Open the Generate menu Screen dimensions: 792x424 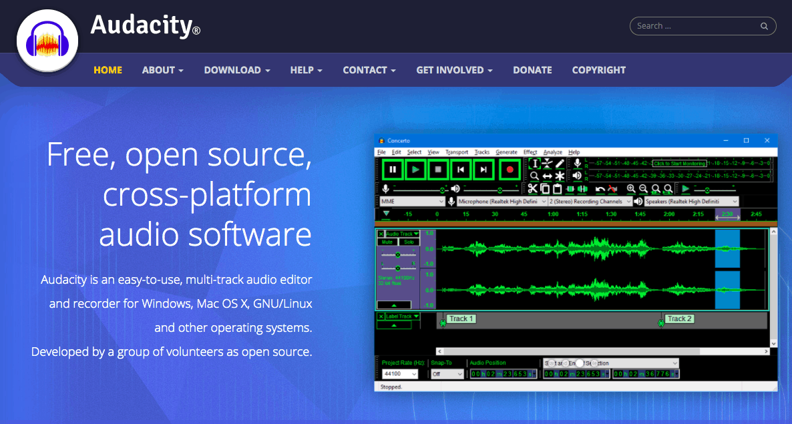(506, 152)
